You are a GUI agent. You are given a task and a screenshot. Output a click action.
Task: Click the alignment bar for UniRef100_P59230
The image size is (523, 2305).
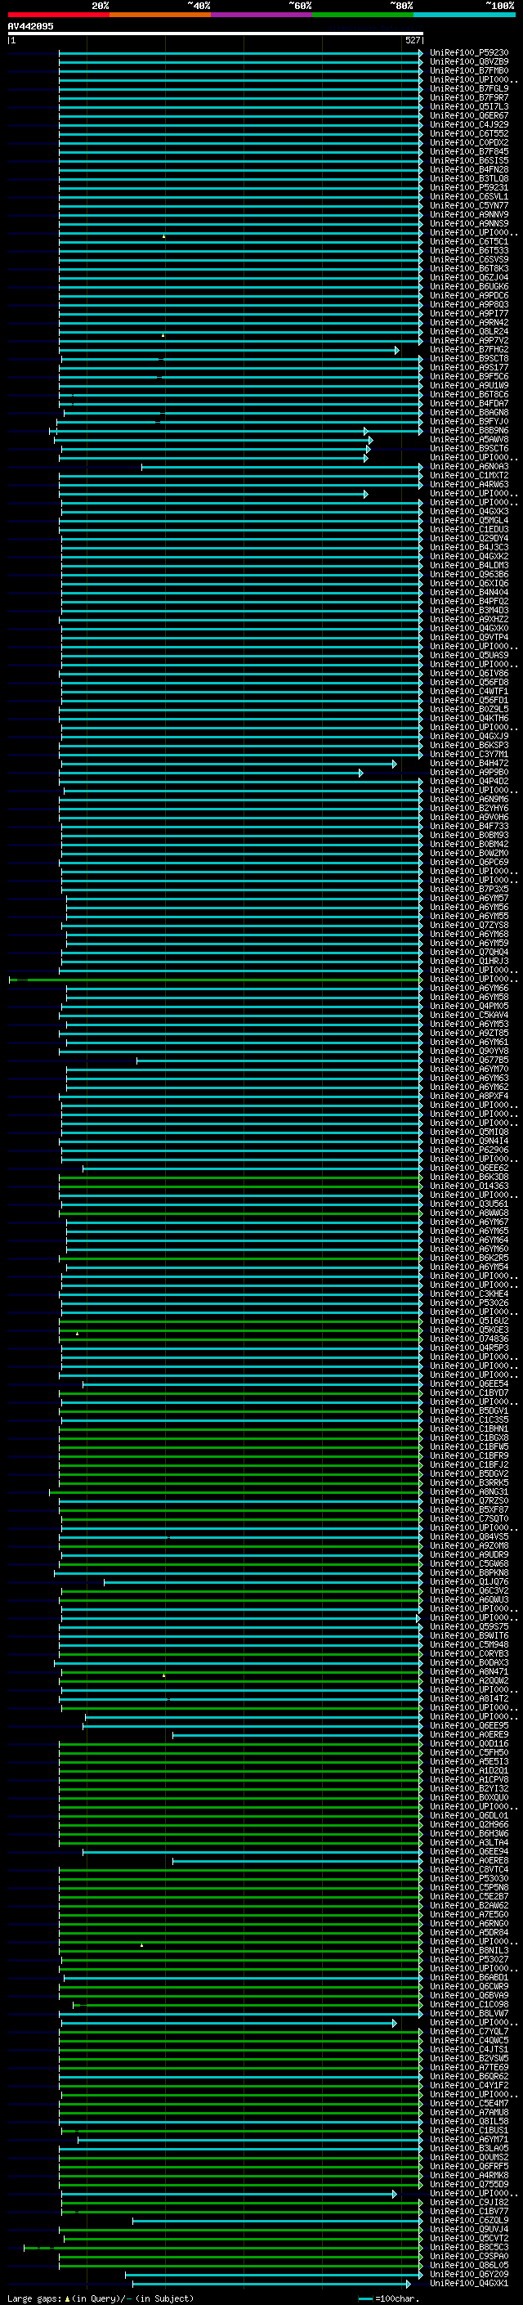(x=240, y=53)
